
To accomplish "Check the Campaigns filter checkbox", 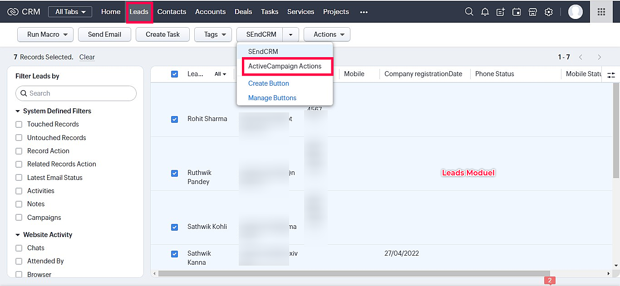I will click(x=19, y=218).
